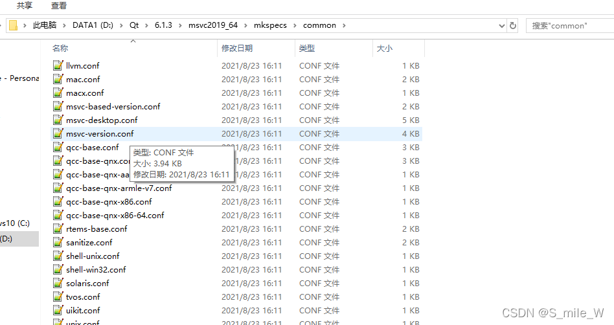Refresh the common folder view

click(x=512, y=26)
